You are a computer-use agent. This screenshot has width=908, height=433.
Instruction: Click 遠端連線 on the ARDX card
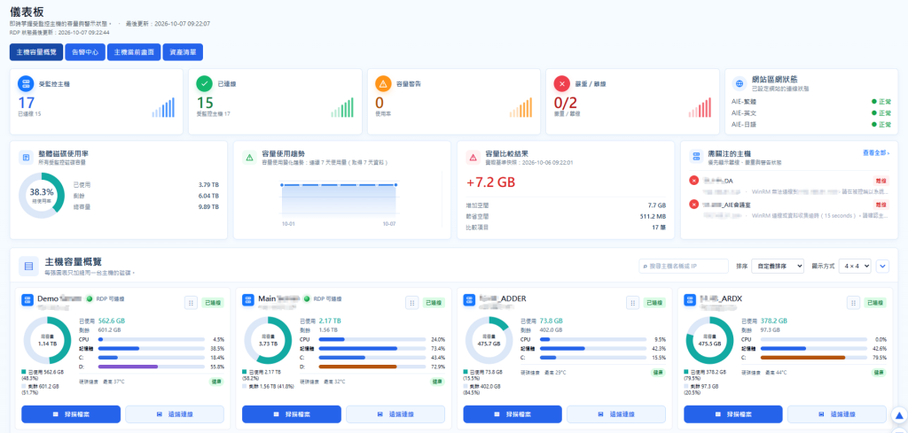(837, 414)
